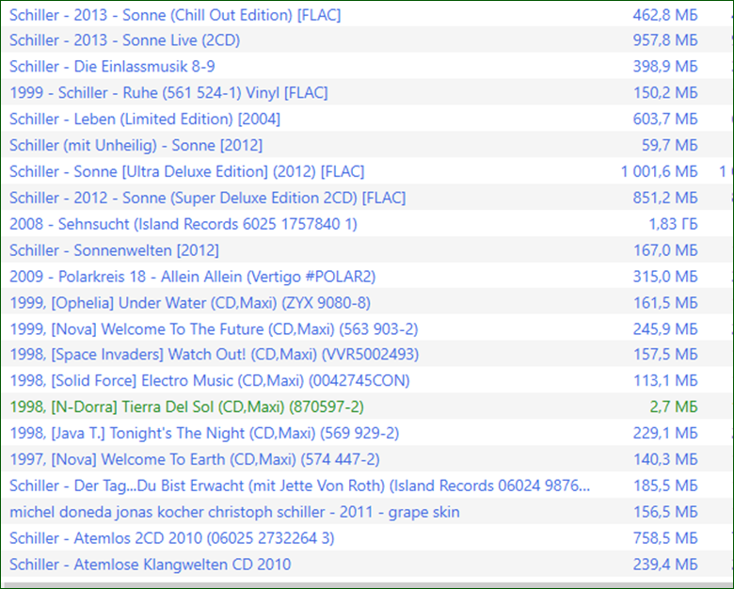The height and width of the screenshot is (589, 734).
Task: Click the size value '398,9 МБ'
Action: pyautogui.click(x=665, y=67)
